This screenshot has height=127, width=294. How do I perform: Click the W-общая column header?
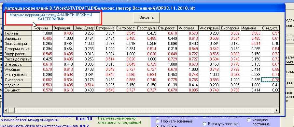188,28
